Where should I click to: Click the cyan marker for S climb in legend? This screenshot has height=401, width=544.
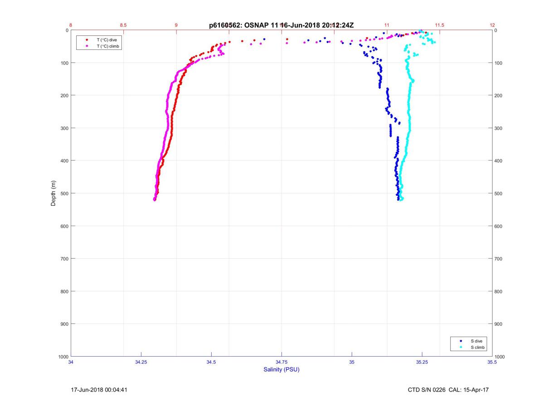coord(461,347)
